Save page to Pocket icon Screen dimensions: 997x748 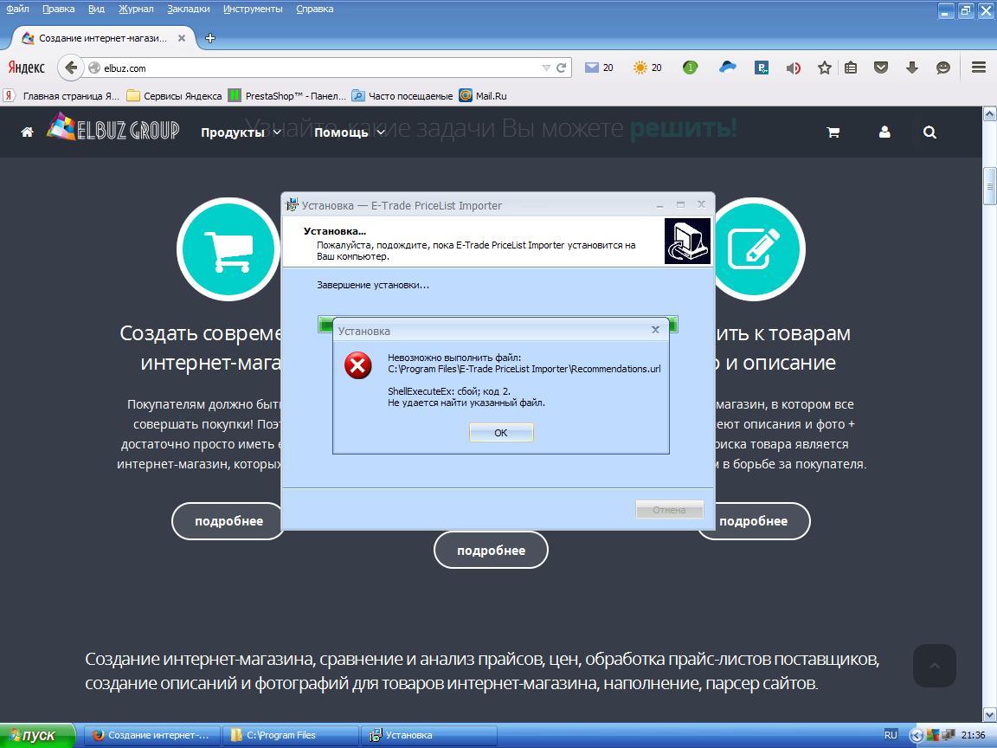(881, 68)
